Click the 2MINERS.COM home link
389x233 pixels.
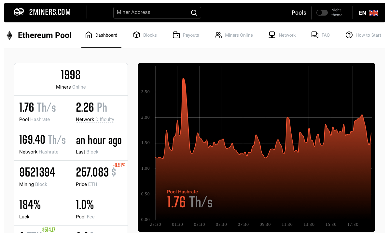tap(50, 12)
